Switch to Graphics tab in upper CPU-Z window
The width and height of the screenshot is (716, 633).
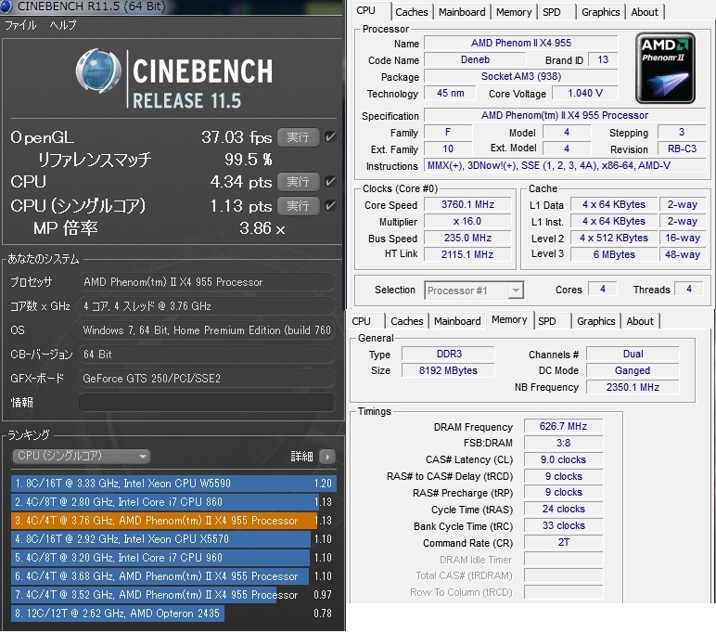pos(600,12)
